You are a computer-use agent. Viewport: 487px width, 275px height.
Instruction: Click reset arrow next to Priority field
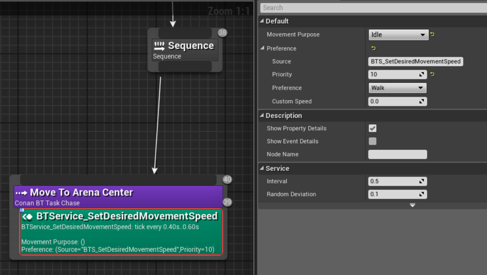(x=432, y=74)
